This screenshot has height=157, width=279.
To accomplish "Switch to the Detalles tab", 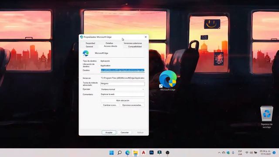I will (109, 43).
